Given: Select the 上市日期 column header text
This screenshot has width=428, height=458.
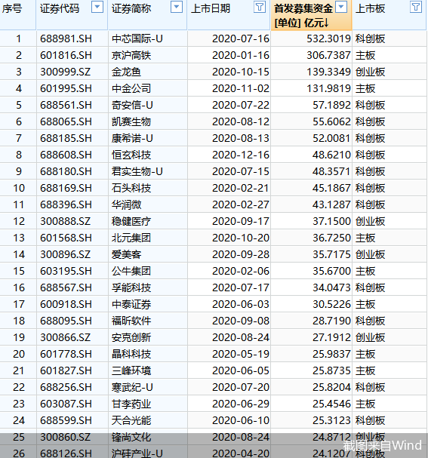Looking at the screenshot, I should [x=211, y=8].
